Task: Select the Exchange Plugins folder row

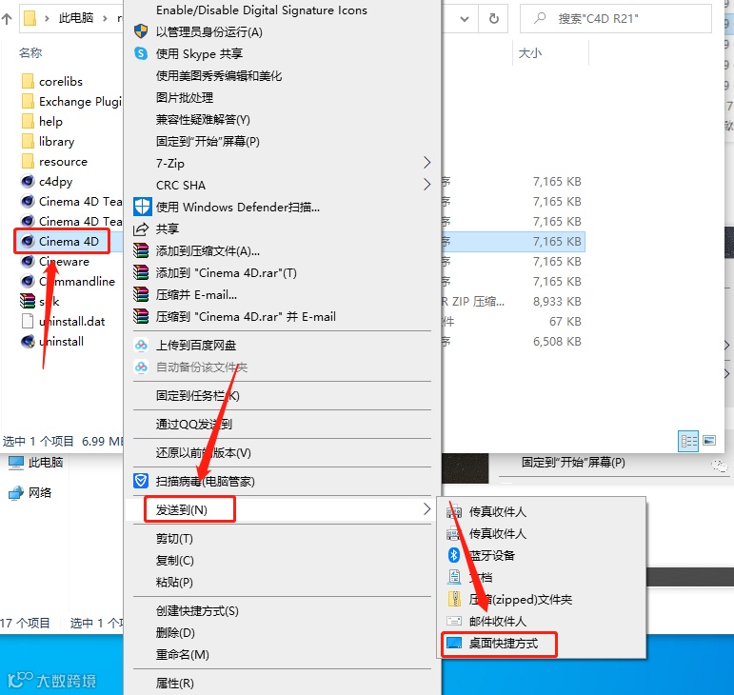Action: [70, 101]
